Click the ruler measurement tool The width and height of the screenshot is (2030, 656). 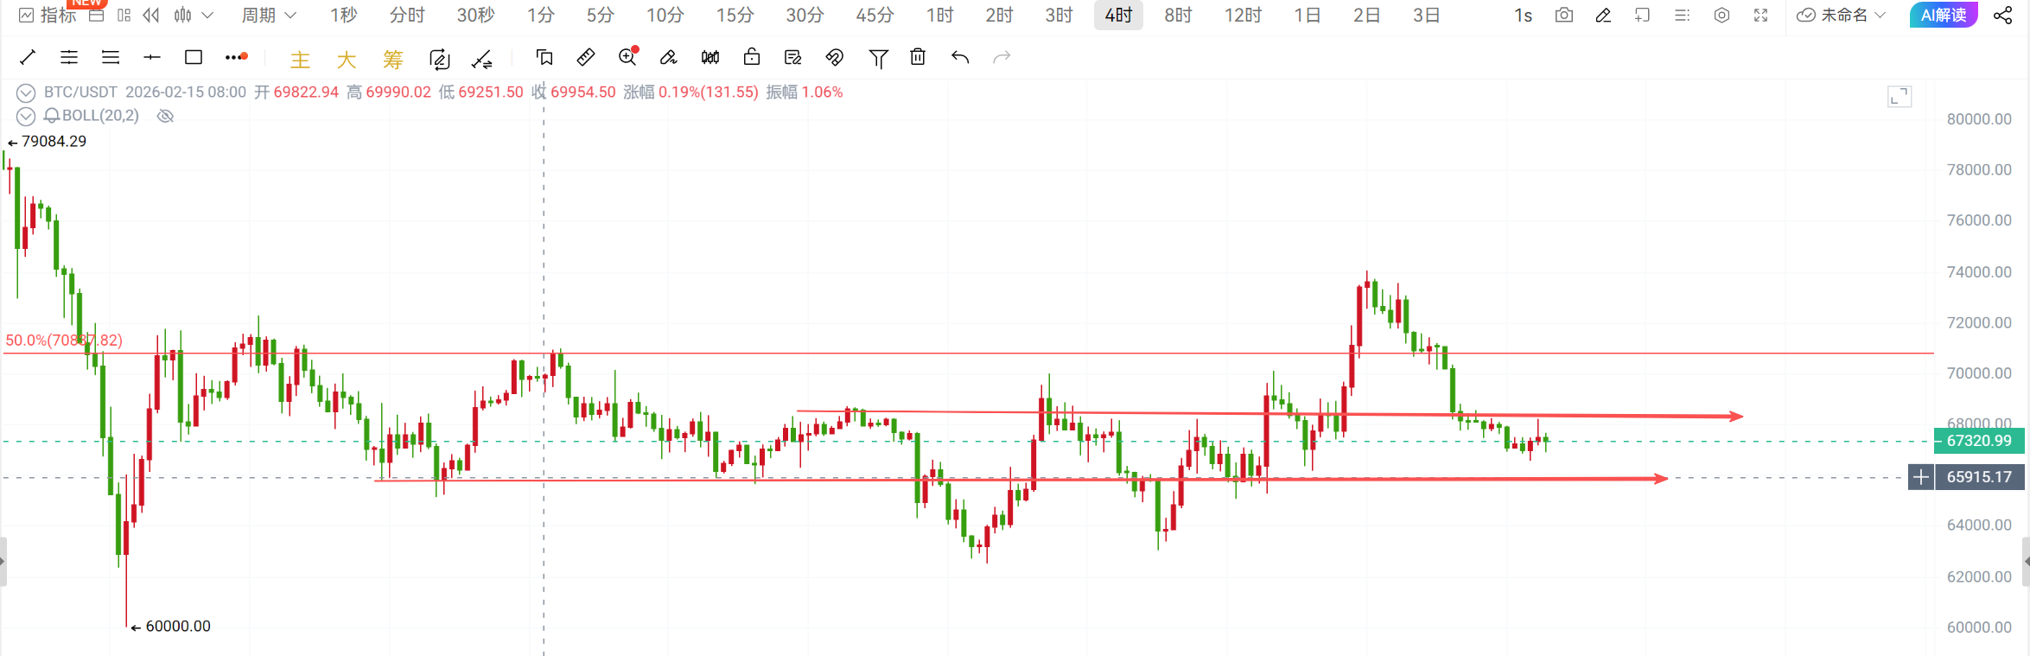[585, 57]
